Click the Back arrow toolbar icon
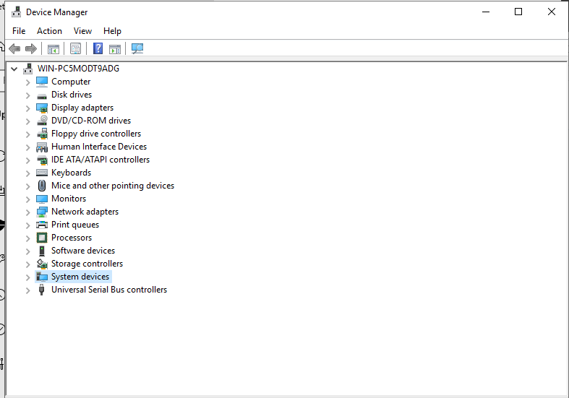569x398 pixels. (14, 48)
